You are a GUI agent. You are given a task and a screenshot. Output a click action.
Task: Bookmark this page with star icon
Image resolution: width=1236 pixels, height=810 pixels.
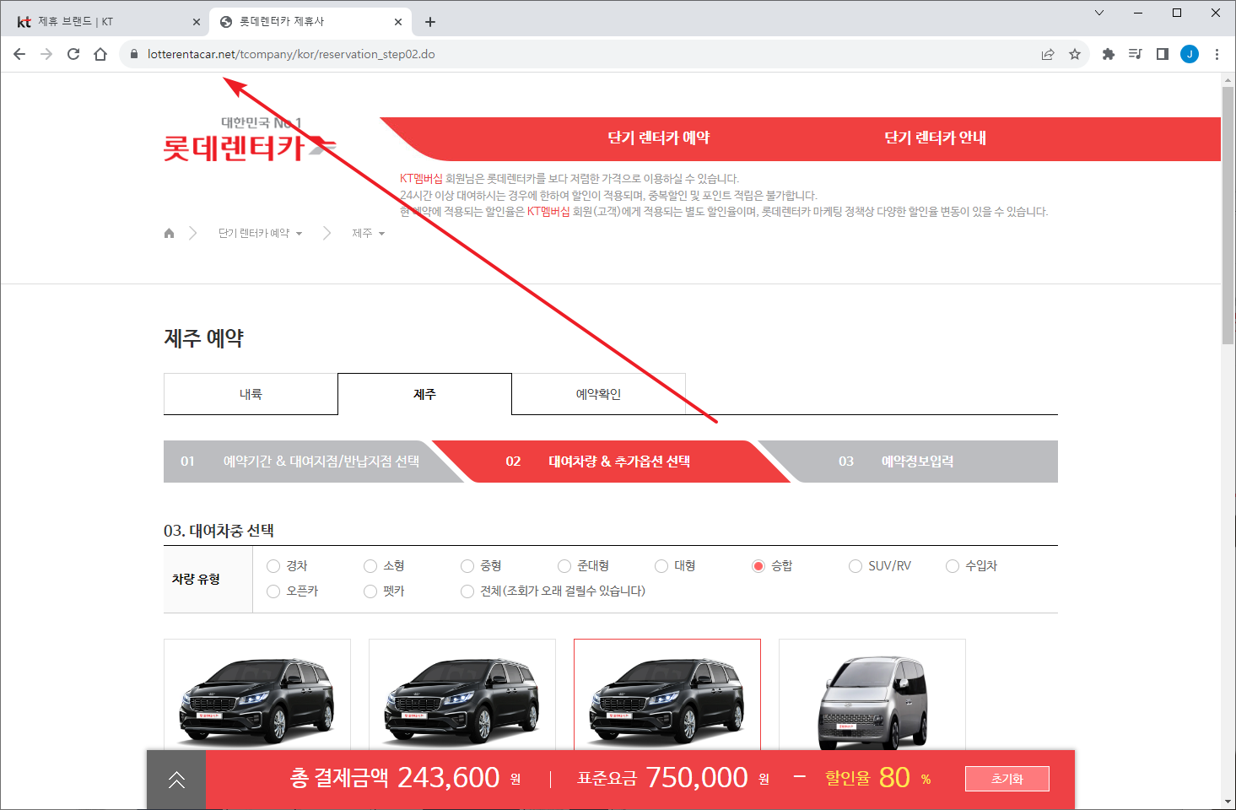pyautogui.click(x=1075, y=54)
